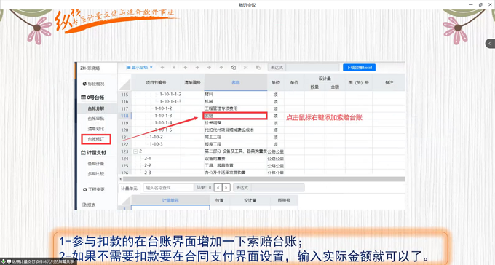Click the indent right arrow icon

point(197,67)
